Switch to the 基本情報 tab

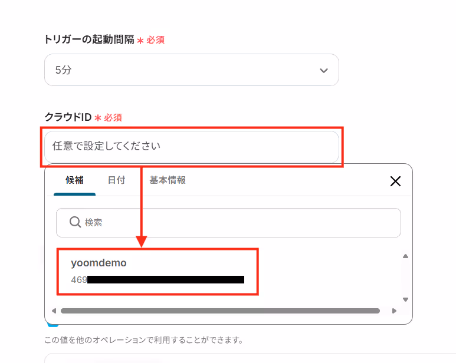click(168, 180)
